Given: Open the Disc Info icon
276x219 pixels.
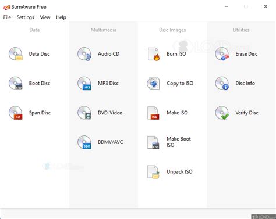Looking at the screenshot, I should [222, 83].
